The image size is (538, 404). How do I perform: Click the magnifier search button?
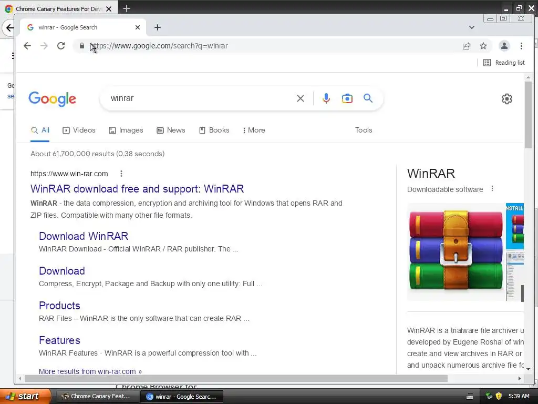pos(368,98)
